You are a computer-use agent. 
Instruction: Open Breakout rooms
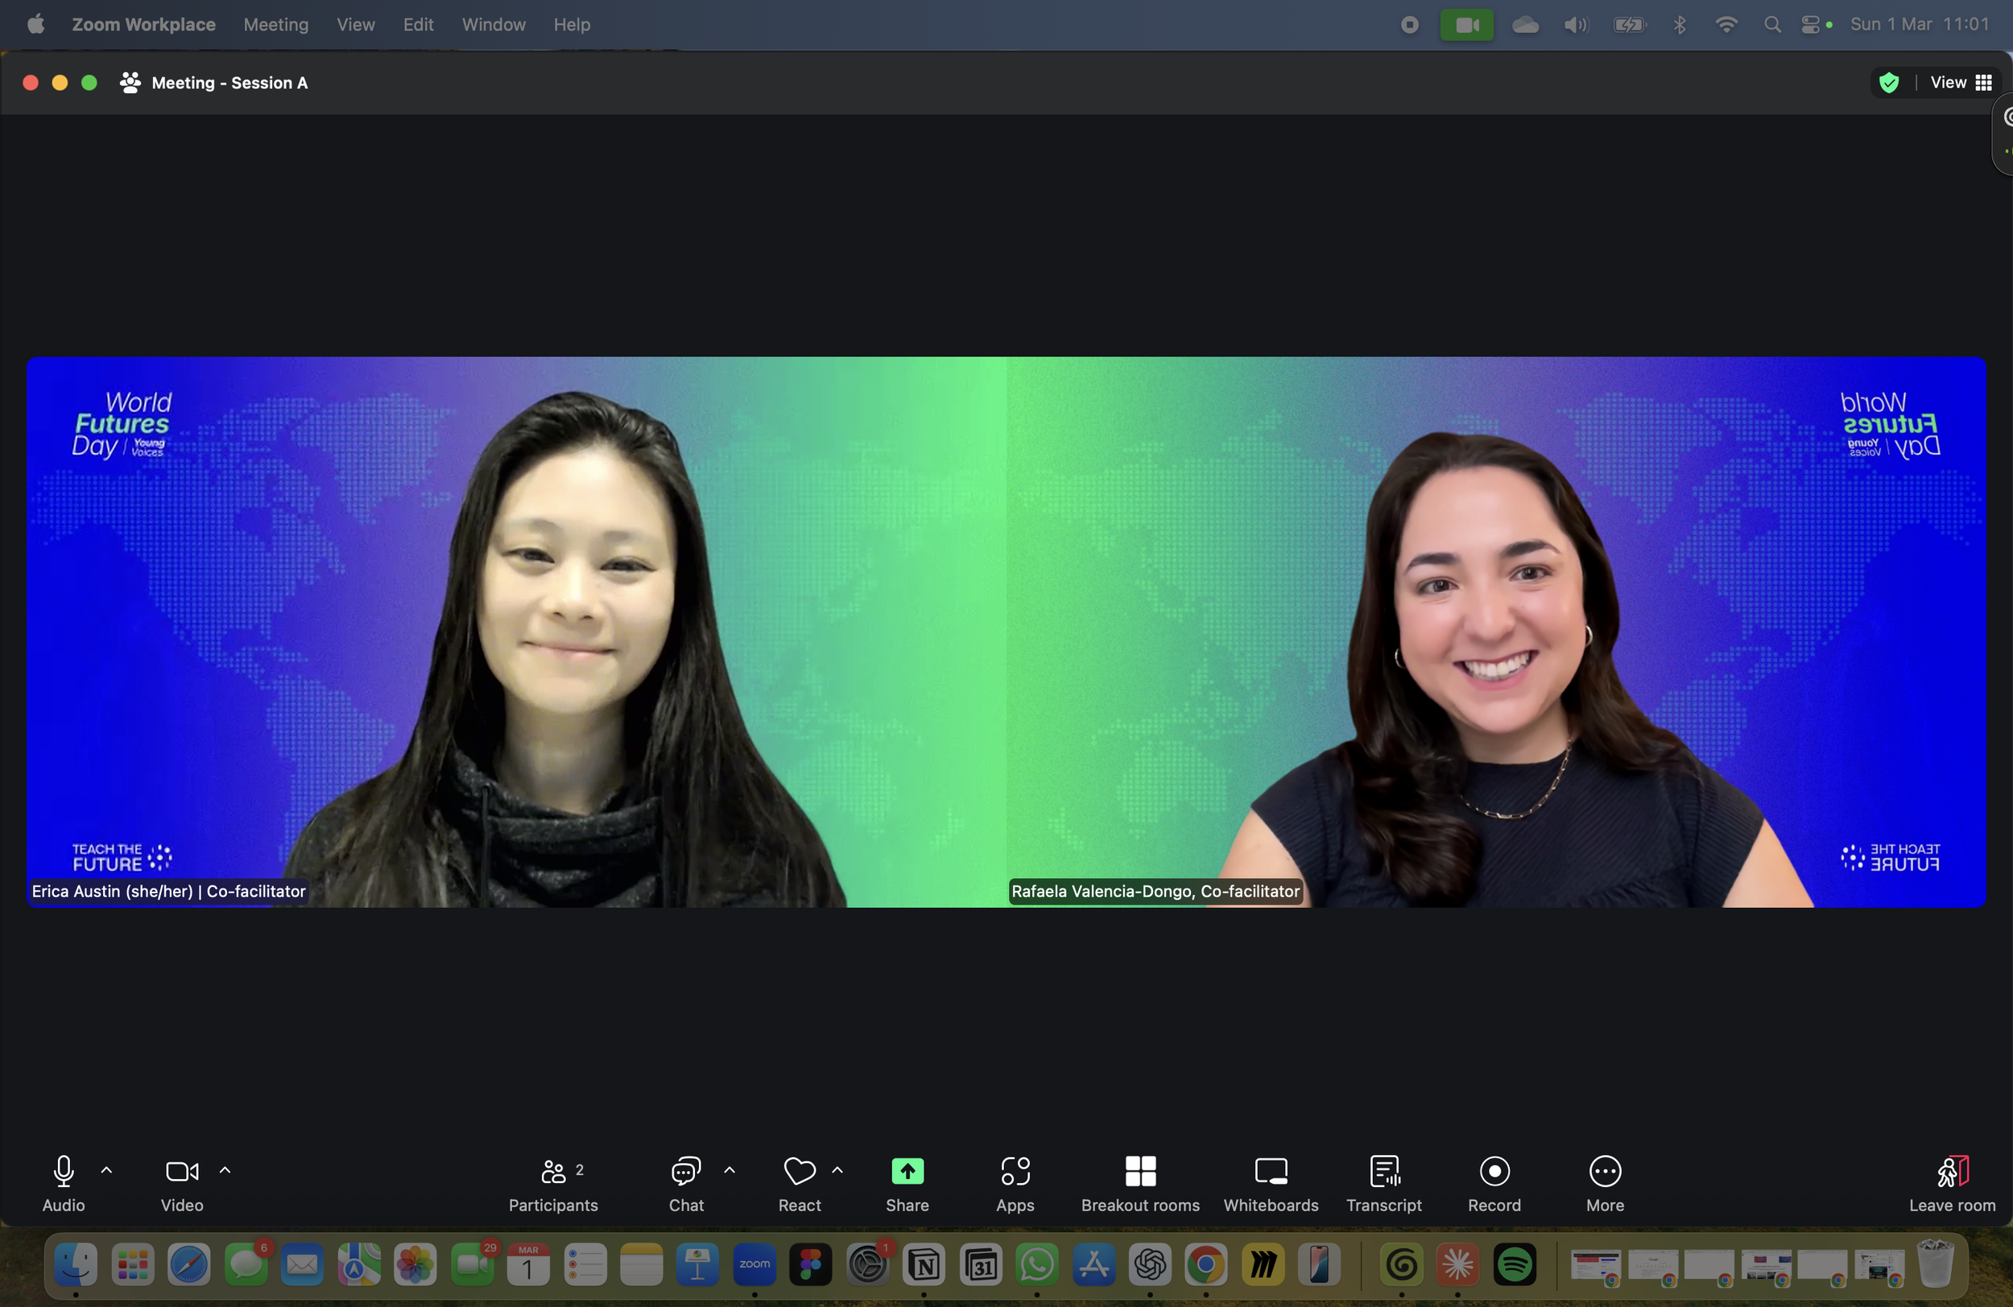[1139, 1183]
